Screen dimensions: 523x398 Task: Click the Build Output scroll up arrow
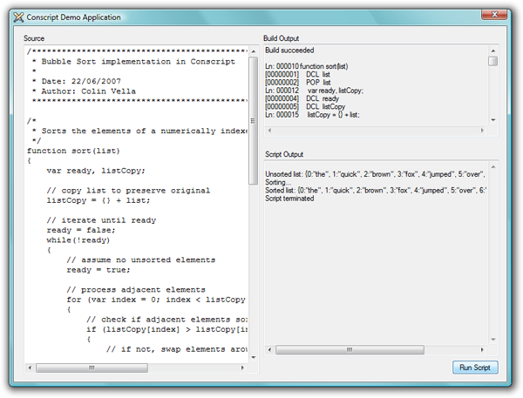[493, 51]
